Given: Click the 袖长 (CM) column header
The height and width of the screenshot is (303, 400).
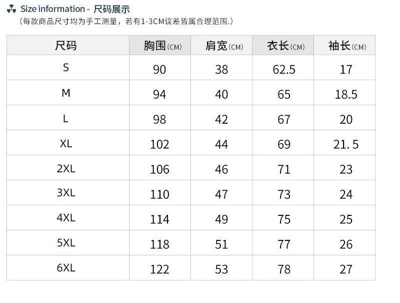Looking at the screenshot, I should 344,45.
